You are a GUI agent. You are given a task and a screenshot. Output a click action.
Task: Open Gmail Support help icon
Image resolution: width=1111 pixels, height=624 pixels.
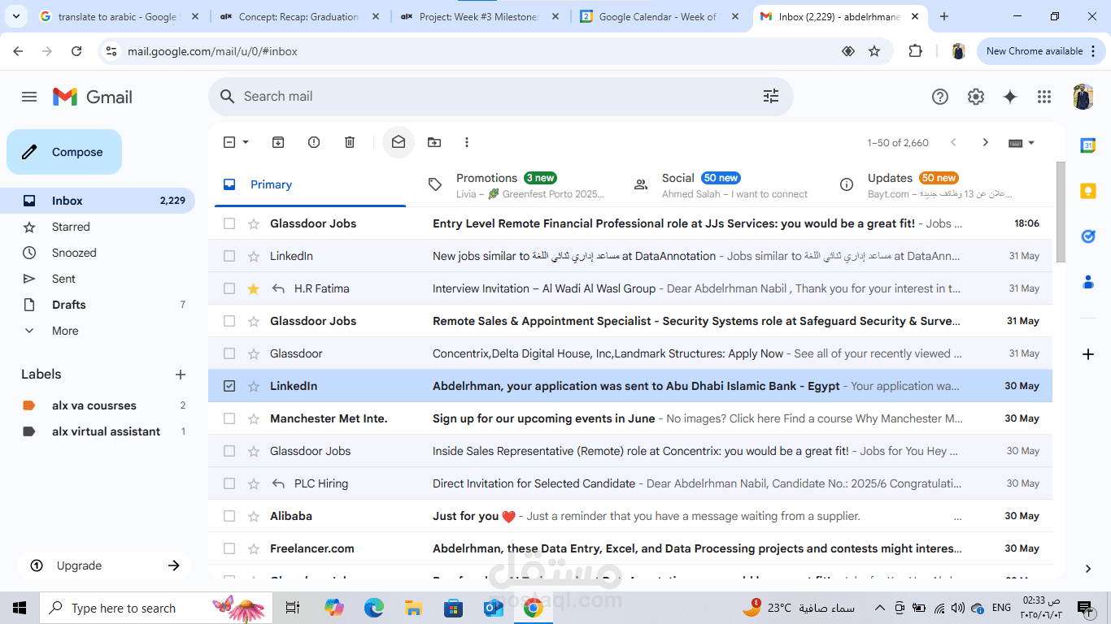[940, 97]
